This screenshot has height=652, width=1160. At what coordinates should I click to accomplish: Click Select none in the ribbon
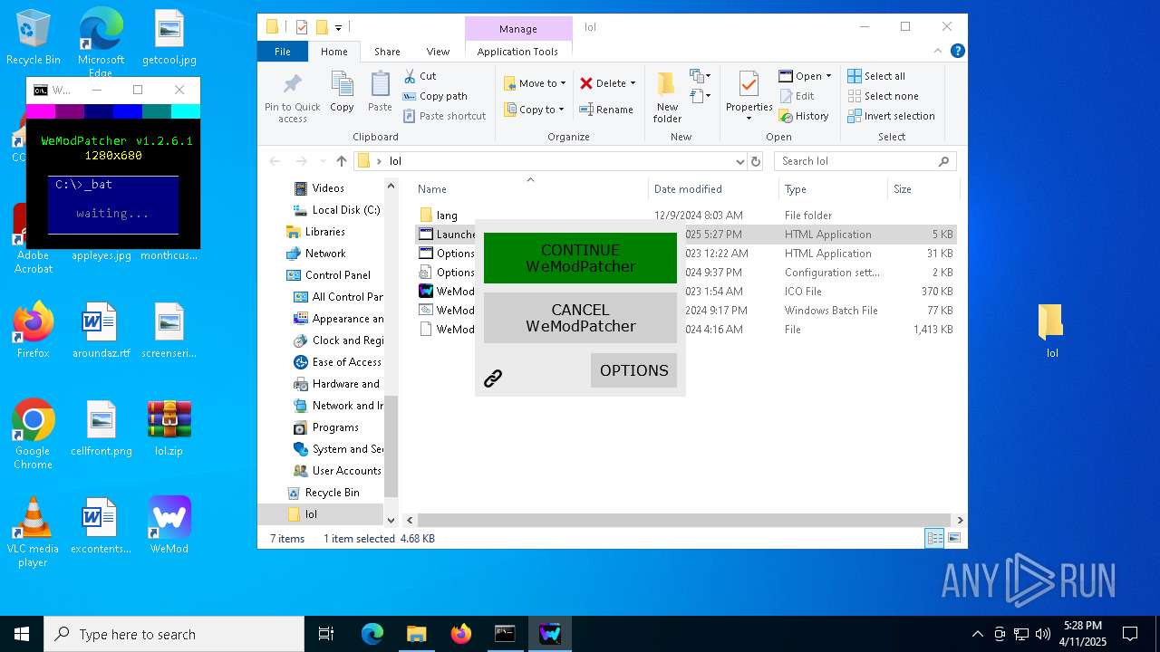[x=883, y=96]
